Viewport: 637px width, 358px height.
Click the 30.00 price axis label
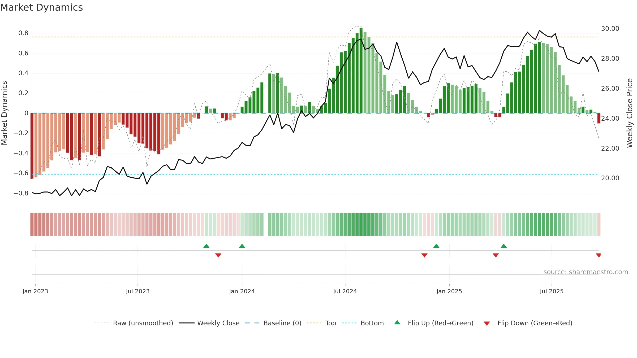coord(610,28)
